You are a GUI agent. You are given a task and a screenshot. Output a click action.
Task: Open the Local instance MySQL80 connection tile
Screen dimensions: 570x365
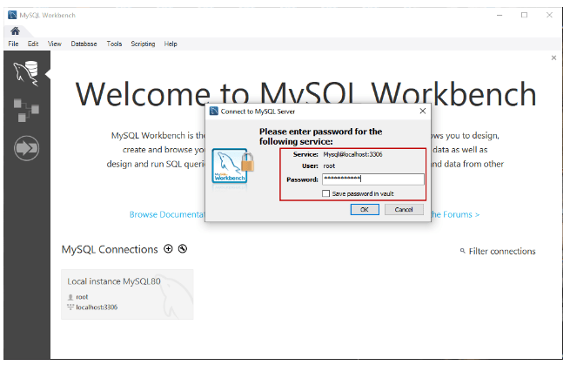[127, 294]
